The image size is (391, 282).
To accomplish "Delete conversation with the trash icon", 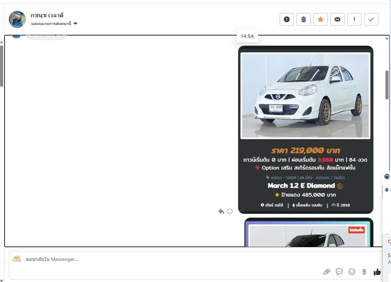I will [x=303, y=19].
